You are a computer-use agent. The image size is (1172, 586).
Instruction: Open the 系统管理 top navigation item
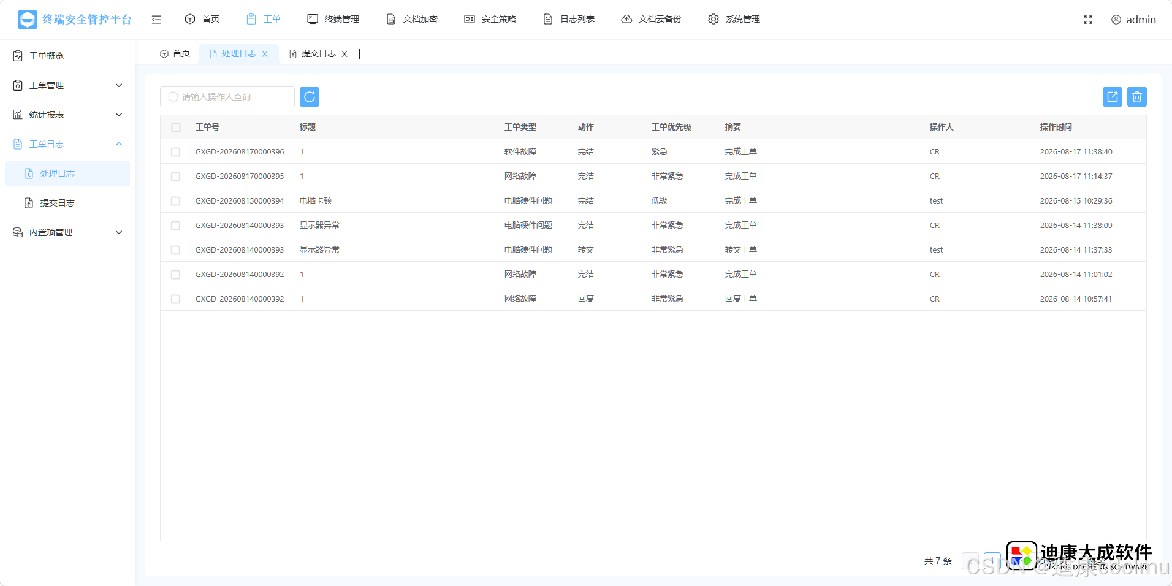[x=734, y=19]
